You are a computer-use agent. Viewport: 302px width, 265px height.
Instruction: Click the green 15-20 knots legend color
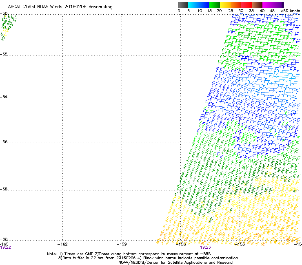point(215,5)
